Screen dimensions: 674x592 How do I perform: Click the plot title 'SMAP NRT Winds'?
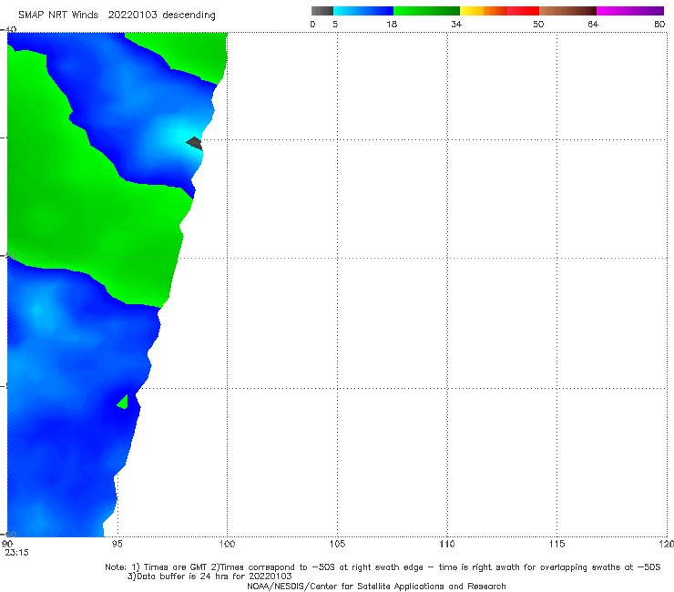coord(58,15)
